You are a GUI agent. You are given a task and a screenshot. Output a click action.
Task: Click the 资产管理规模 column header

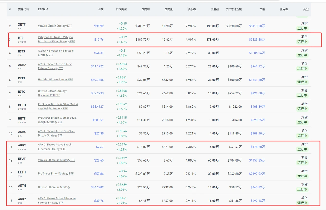click(x=234, y=9)
